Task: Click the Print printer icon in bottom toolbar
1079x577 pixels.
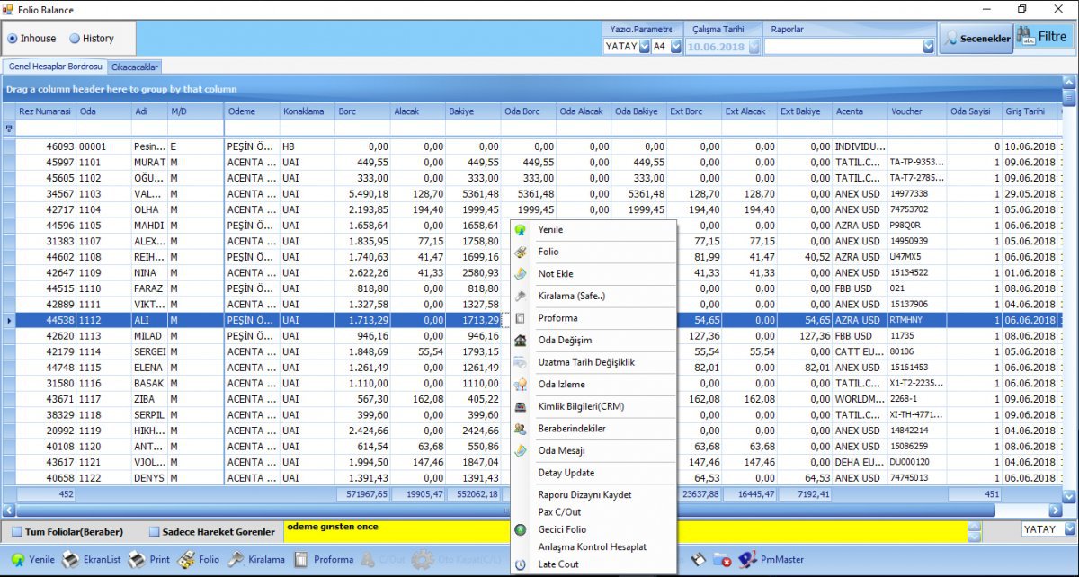Action: [137, 560]
